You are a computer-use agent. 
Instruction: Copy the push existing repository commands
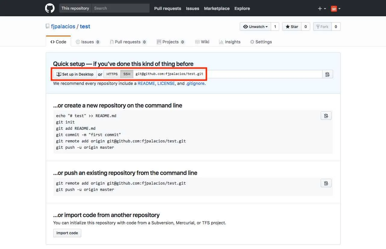tap(326, 183)
